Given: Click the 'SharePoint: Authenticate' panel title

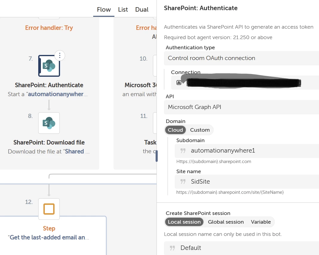Looking at the screenshot, I should (x=201, y=8).
